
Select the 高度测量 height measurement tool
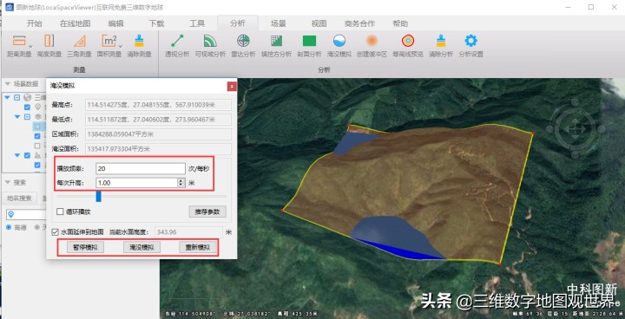[49, 46]
